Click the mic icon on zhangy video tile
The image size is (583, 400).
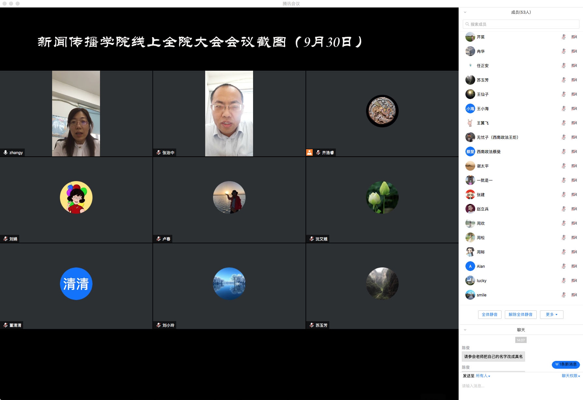[6, 152]
